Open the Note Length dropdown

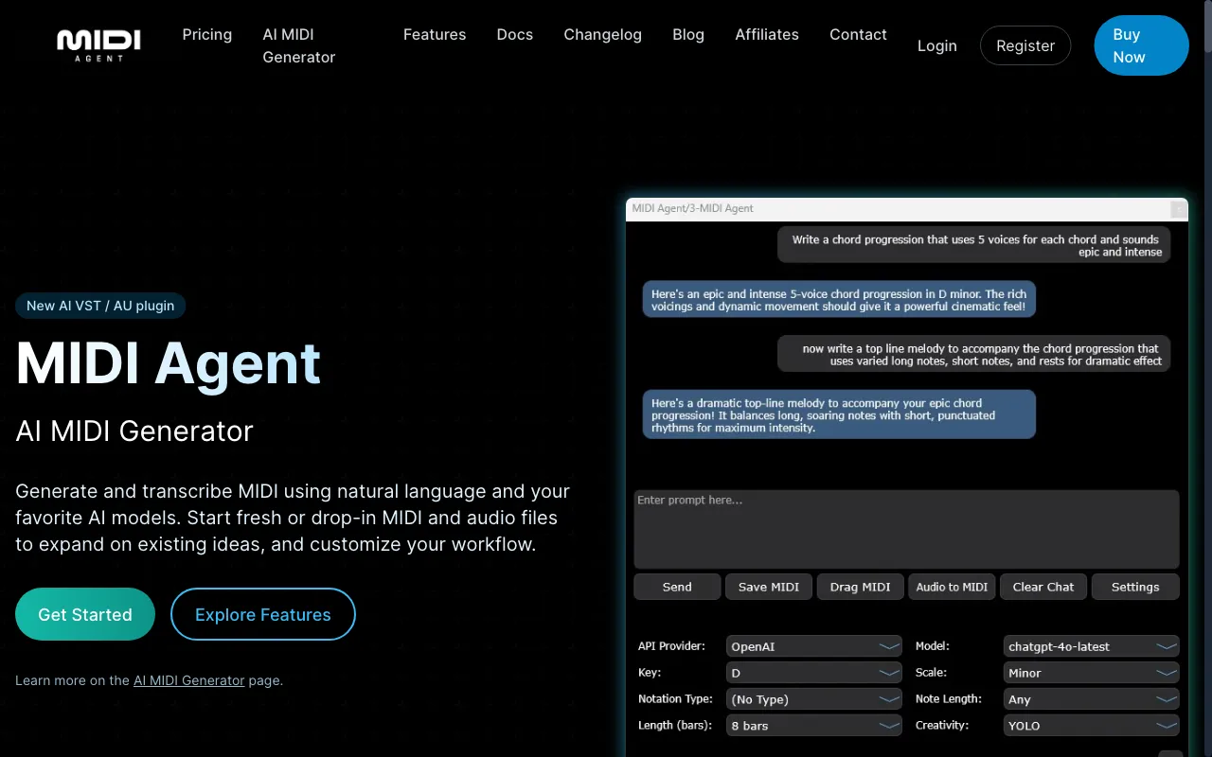click(1092, 699)
